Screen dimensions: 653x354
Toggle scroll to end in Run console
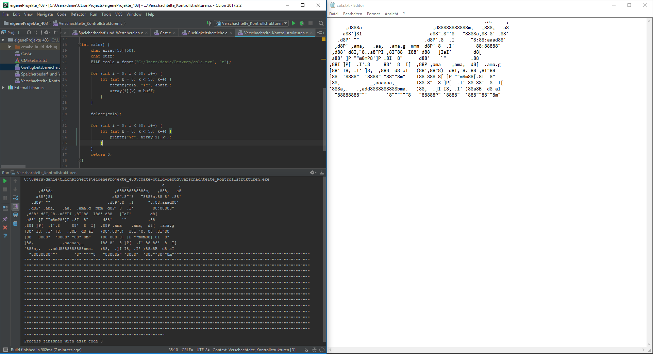pyautogui.click(x=15, y=206)
